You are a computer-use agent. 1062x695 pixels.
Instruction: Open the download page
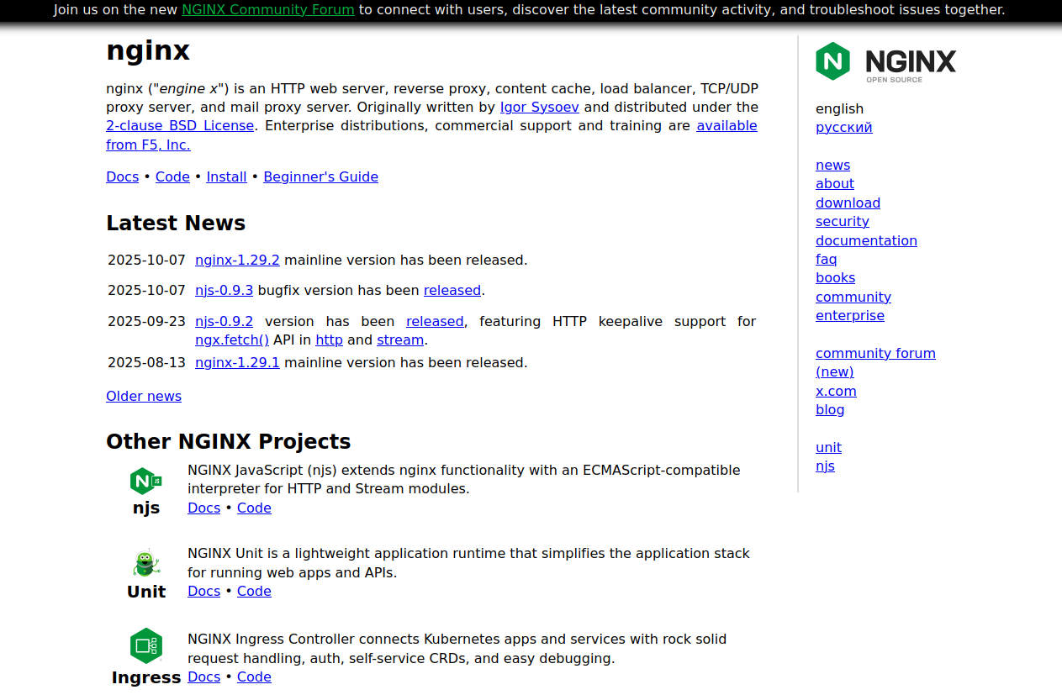(x=848, y=203)
